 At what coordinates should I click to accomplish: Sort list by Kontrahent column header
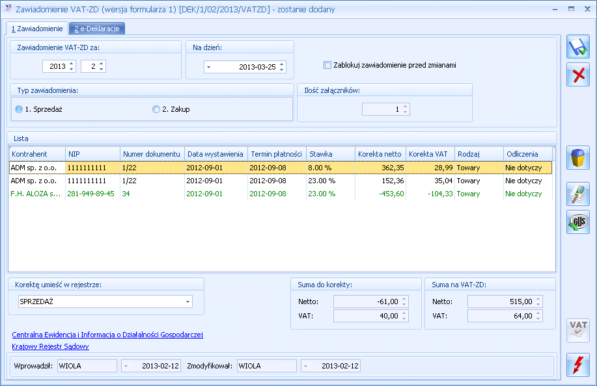37,154
